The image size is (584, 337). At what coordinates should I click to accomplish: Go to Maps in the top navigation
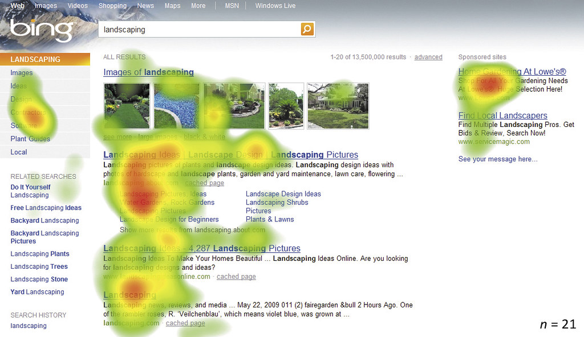[172, 6]
